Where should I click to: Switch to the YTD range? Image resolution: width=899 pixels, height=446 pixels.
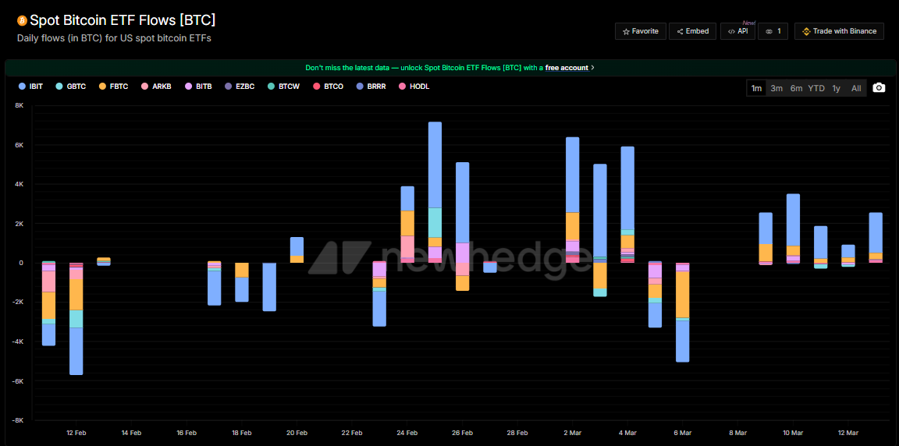(816, 88)
